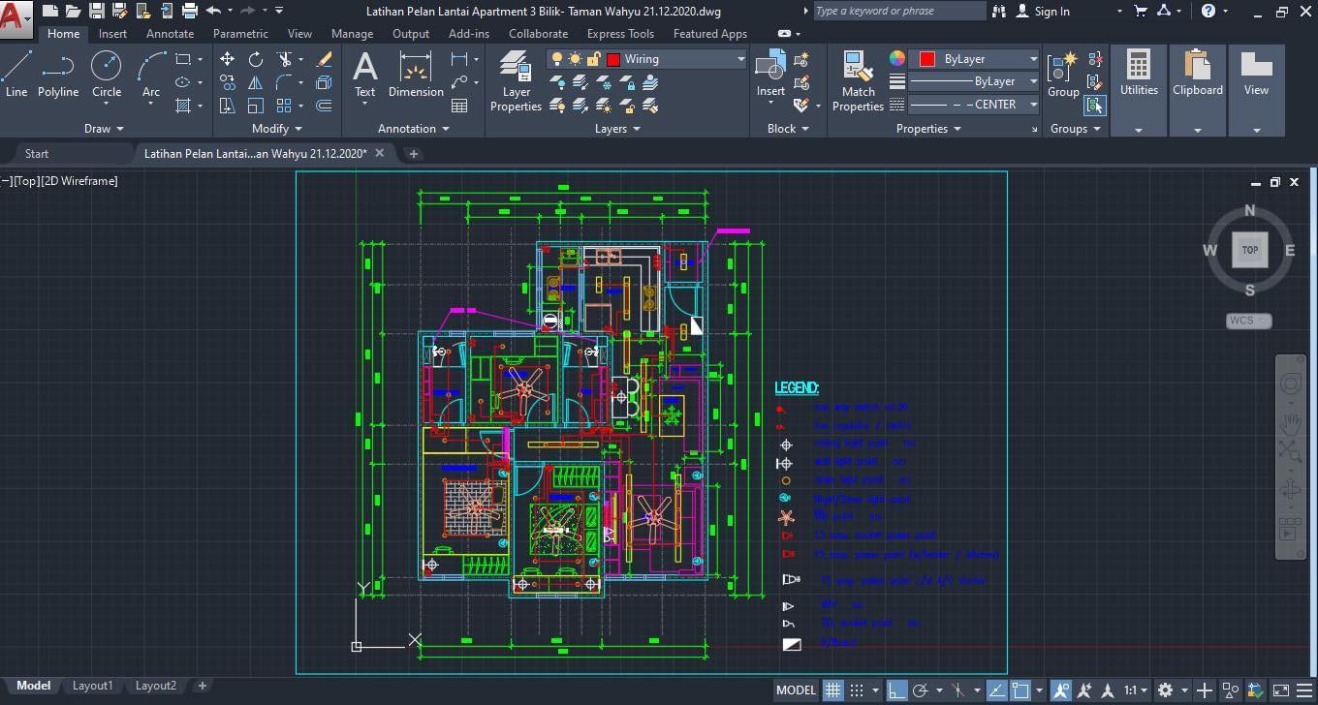Switch to the Layout1 tab

click(x=93, y=686)
